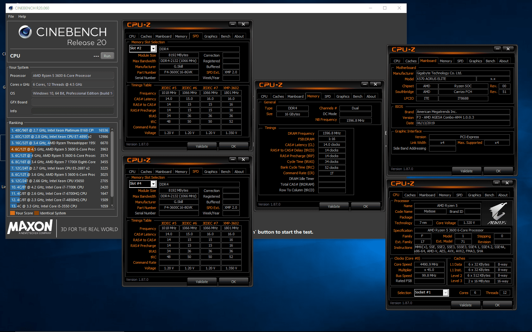Open the File menu in Cinebench
Screen dimensions: 532x332
(11, 16)
